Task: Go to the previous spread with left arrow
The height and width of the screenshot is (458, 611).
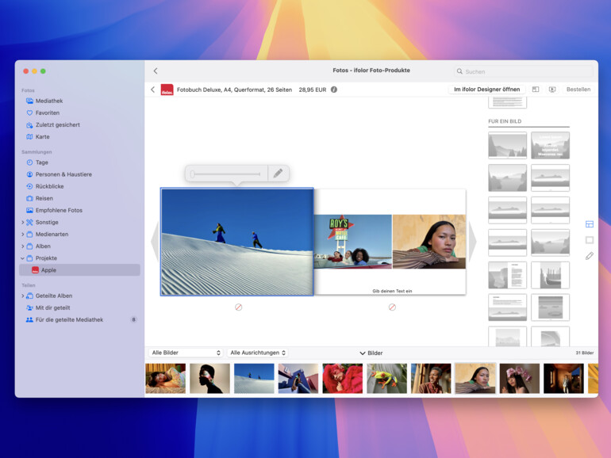Action: [155, 241]
